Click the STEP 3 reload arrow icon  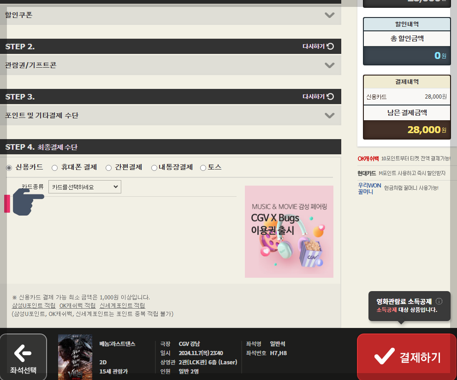pos(330,96)
